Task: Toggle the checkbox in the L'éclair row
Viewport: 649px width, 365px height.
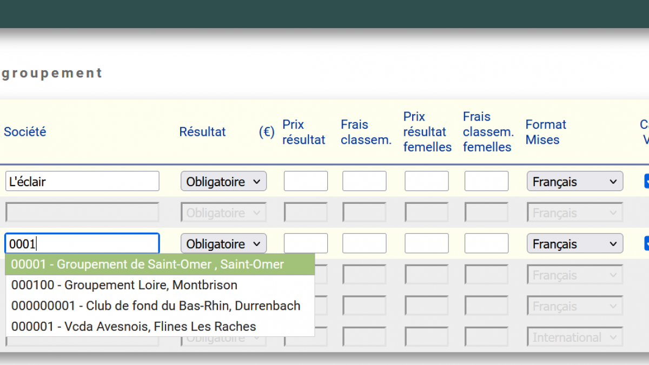Action: tap(646, 181)
